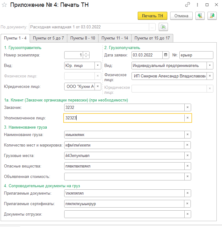Click the Номер экземпляра input field
This screenshot has height=227, width=222.
point(73,55)
